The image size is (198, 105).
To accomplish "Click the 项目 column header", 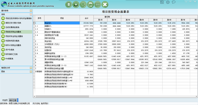I will [62, 18].
